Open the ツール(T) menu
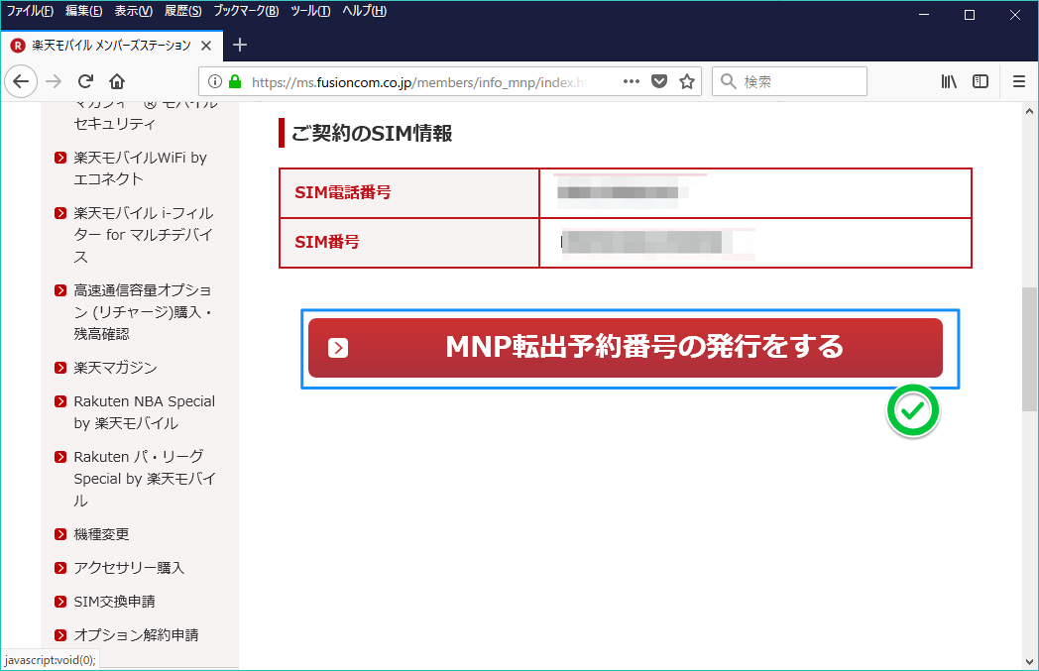 pos(310,11)
